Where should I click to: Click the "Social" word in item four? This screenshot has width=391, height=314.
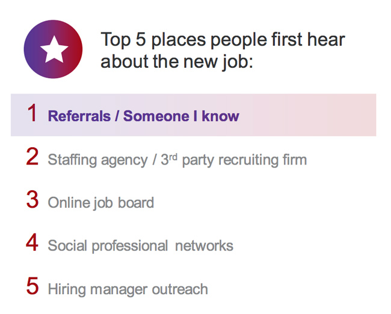click(x=67, y=246)
